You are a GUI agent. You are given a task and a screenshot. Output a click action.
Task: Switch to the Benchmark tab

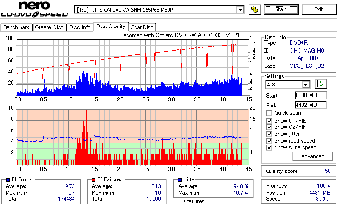click(16, 27)
